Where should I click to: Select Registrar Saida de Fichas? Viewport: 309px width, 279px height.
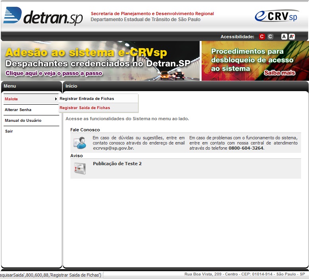coord(99,108)
